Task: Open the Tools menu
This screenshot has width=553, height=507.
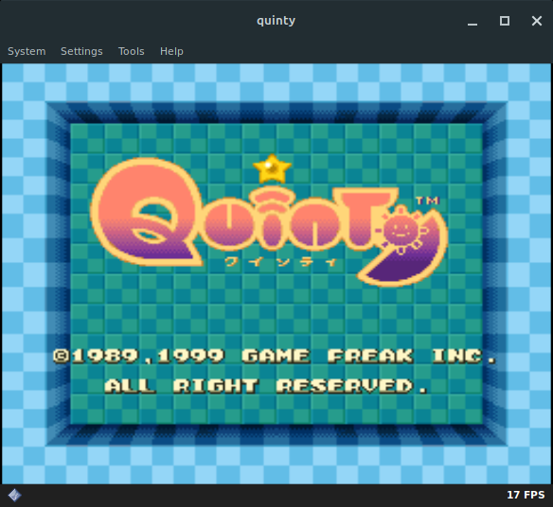Action: pos(132,51)
